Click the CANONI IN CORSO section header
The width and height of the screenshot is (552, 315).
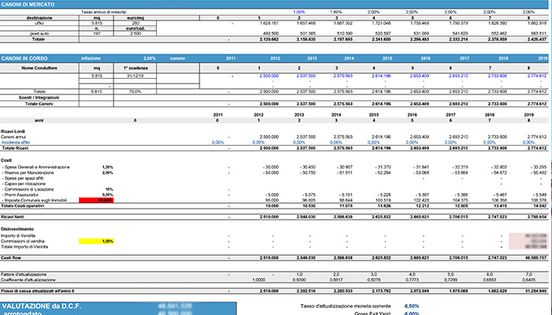click(x=24, y=58)
